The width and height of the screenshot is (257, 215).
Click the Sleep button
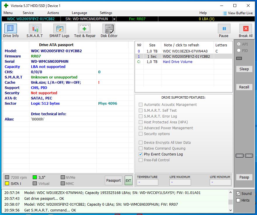click(244, 69)
